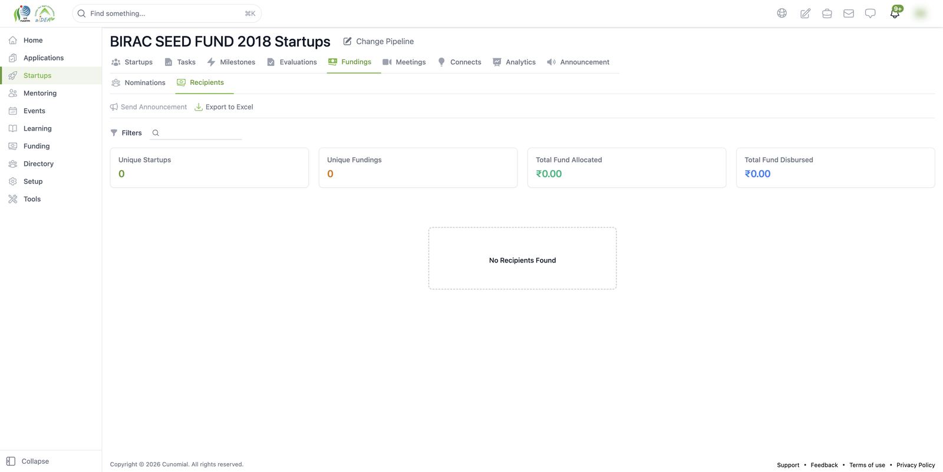Viewport: 943px width, 472px height.
Task: Select the Fundings tab
Action: click(350, 62)
